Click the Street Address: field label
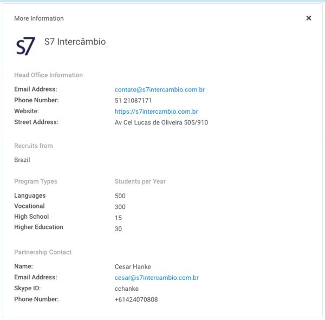Viewport: 325px width, 320px height. (36, 122)
